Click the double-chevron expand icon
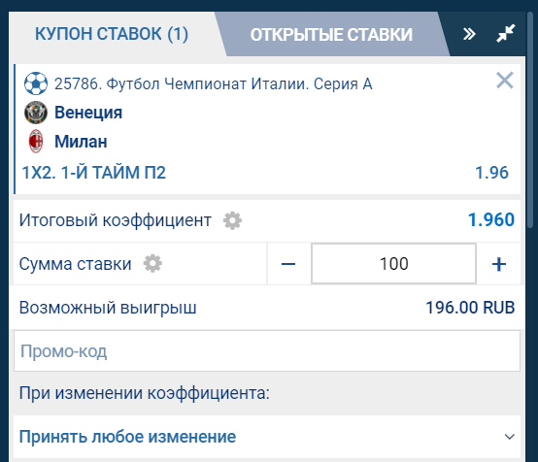This screenshot has height=462, width=538. [469, 34]
